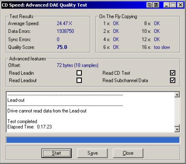Viewport: 186px width, 164px height.
Task: Click the Sync Errors value 0
Action: (x=58, y=39)
